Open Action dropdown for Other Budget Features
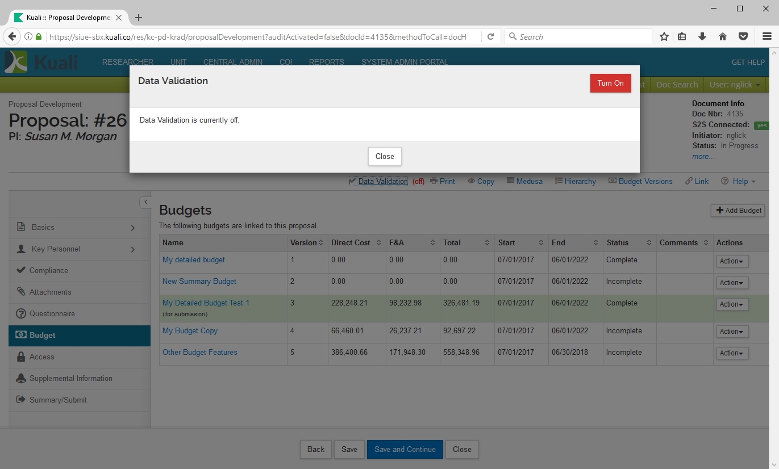Image resolution: width=779 pixels, height=469 pixels. coord(732,353)
